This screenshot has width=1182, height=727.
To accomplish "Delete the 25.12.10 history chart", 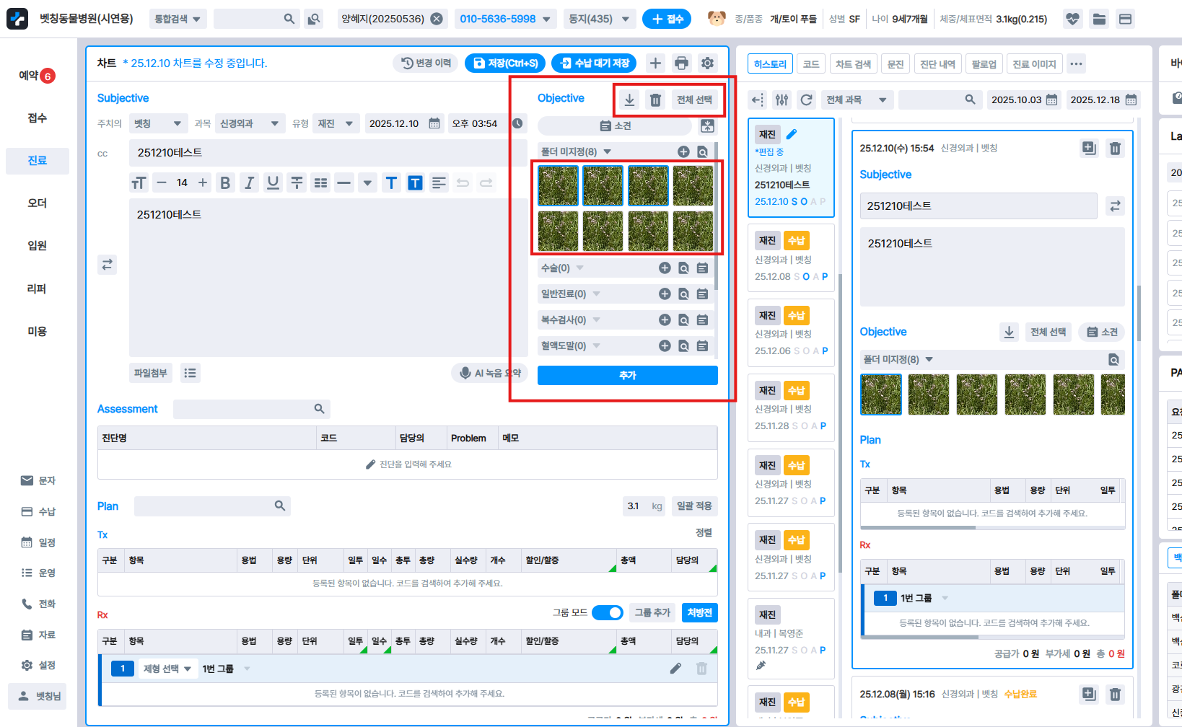I will pyautogui.click(x=1115, y=148).
